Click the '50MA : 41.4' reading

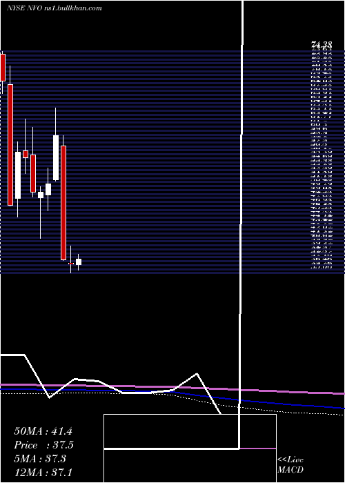[x=43, y=431]
